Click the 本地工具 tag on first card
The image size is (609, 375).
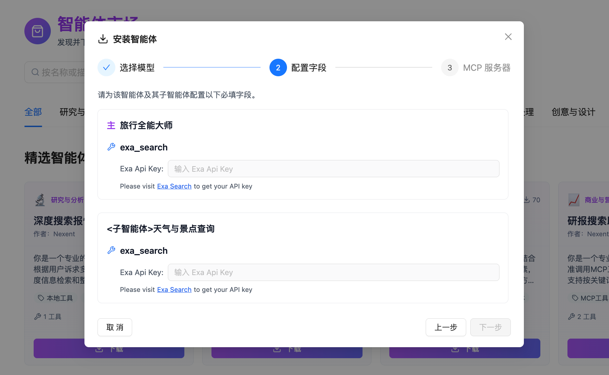(56, 298)
